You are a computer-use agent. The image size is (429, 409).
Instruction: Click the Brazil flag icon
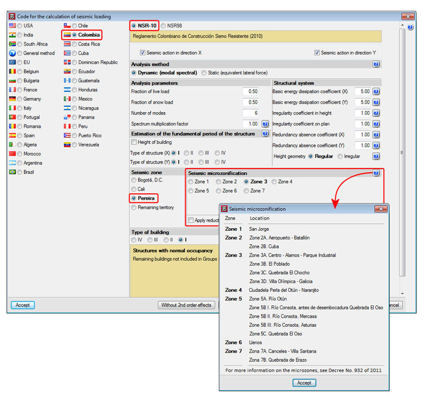(x=12, y=172)
